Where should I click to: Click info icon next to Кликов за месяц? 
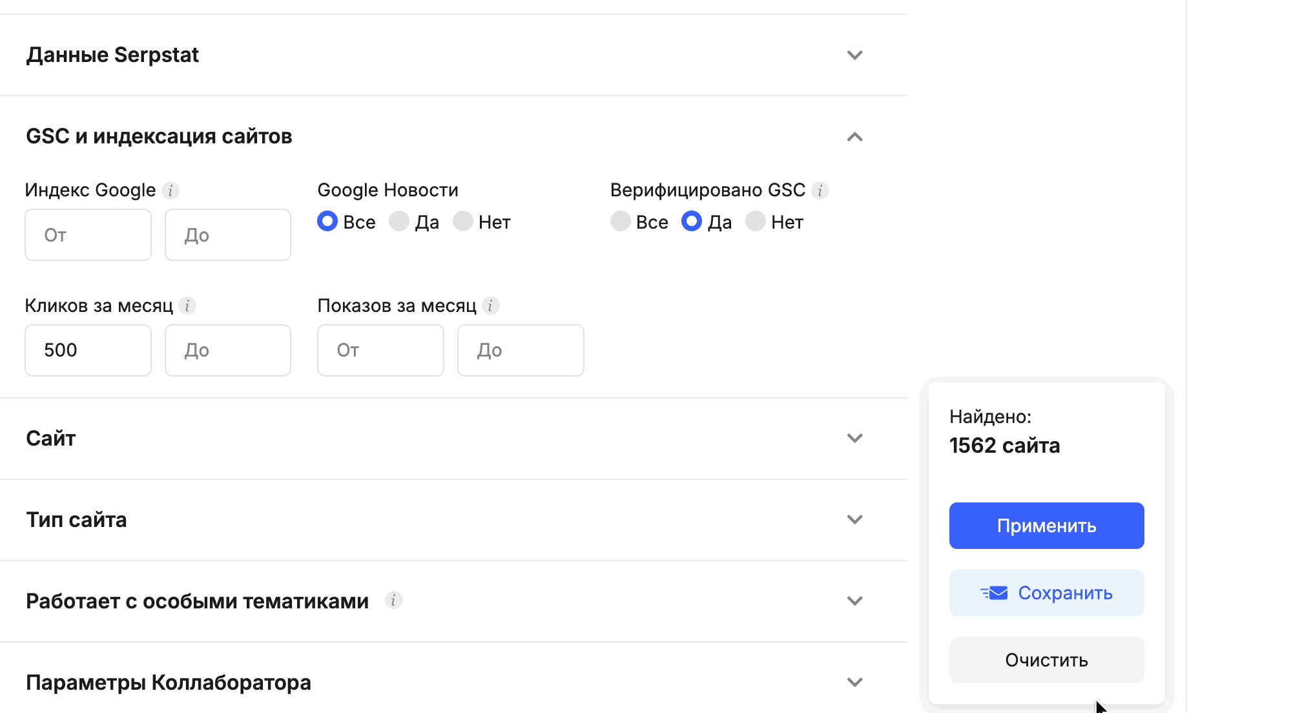tap(187, 305)
